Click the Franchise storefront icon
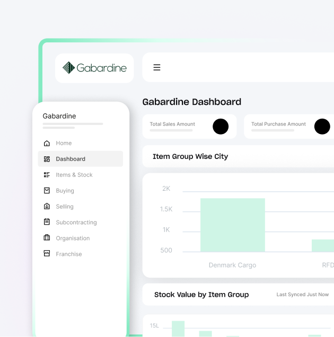The width and height of the screenshot is (334, 337). [47, 253]
